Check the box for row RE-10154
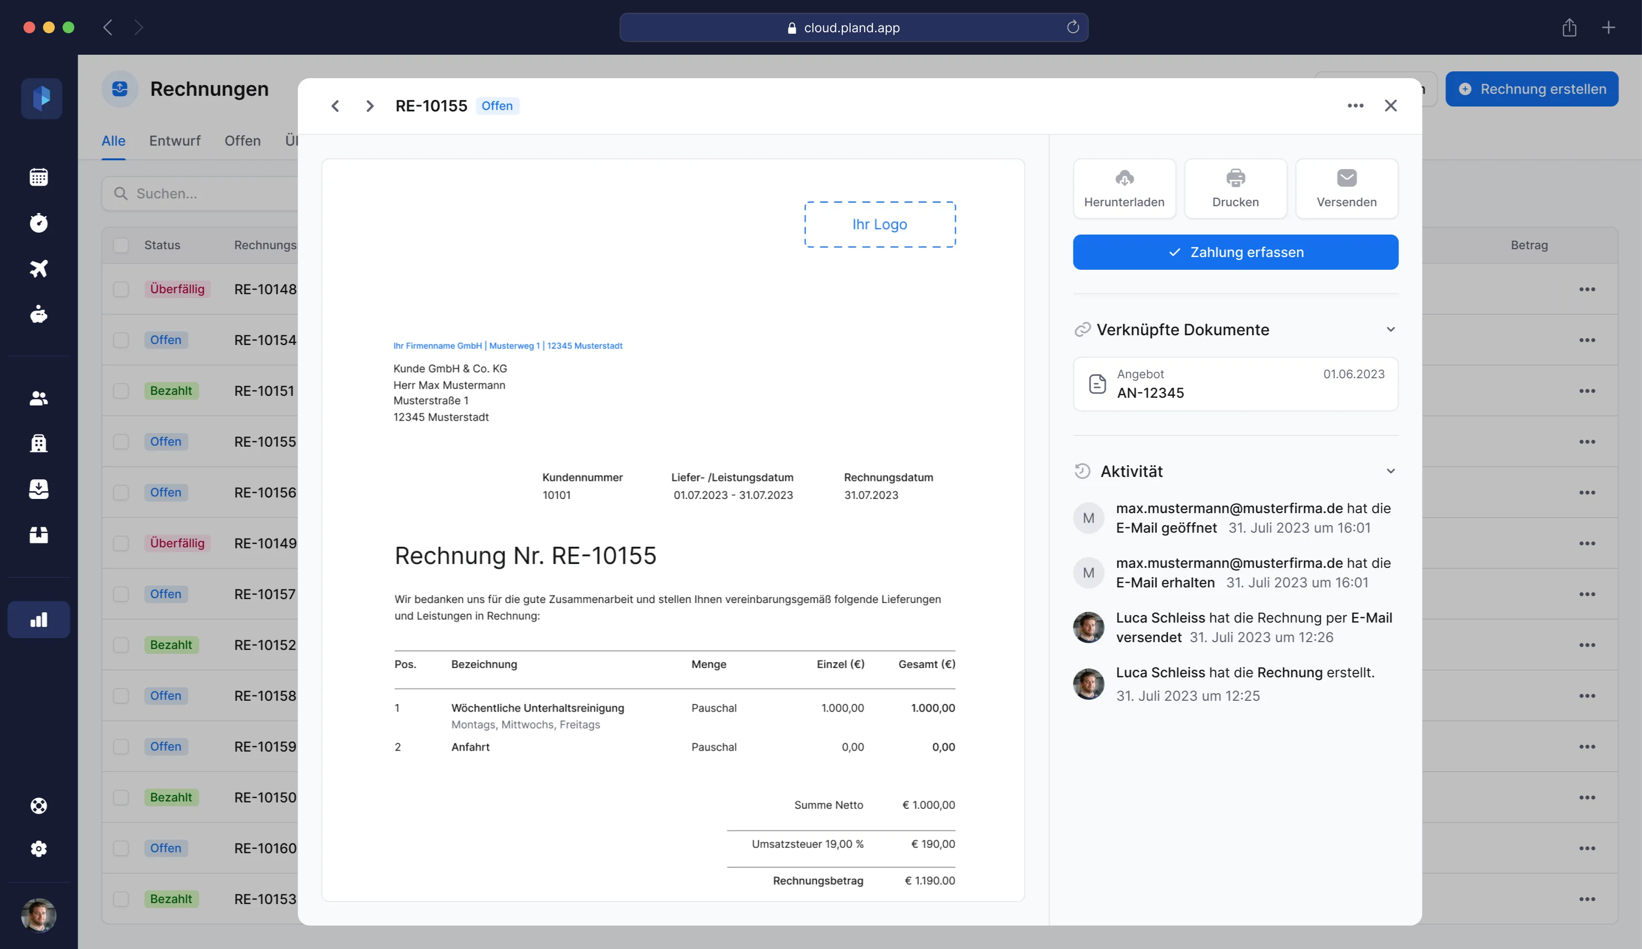 (121, 340)
